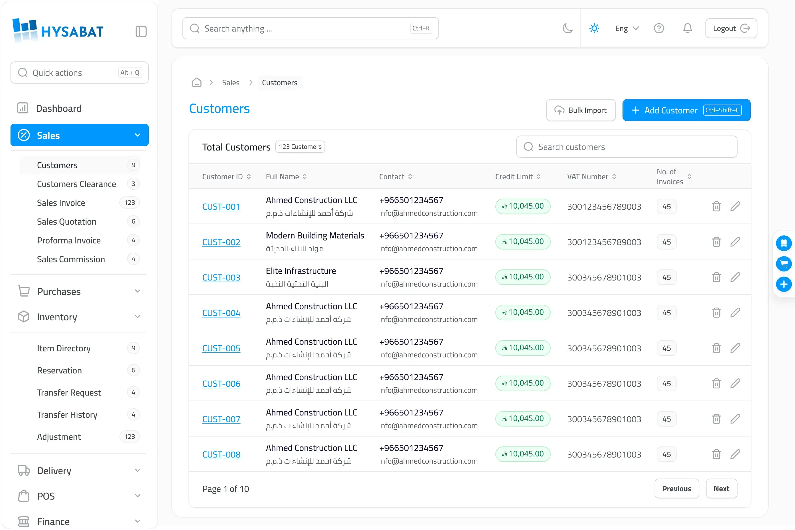Screen dimensions: 795x530
Task: Delete customer CUST-003 with trash icon
Action: (x=716, y=277)
